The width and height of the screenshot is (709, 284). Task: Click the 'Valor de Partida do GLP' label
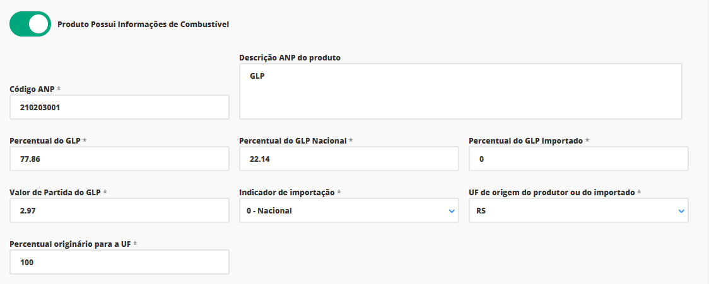click(x=55, y=192)
